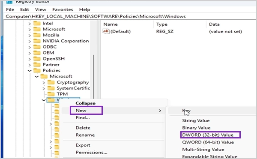Image resolution: width=257 pixels, height=159 pixels.
Task: Open the File menu
Action: pyautogui.click(x=10, y=9)
